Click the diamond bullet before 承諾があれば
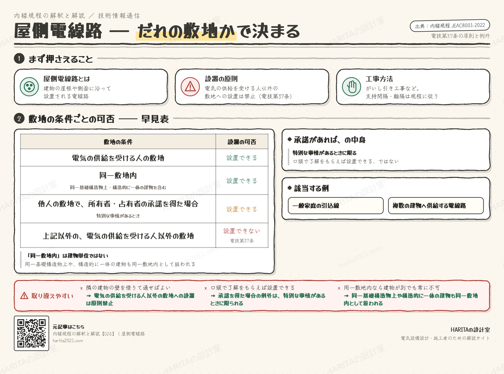 point(290,139)
